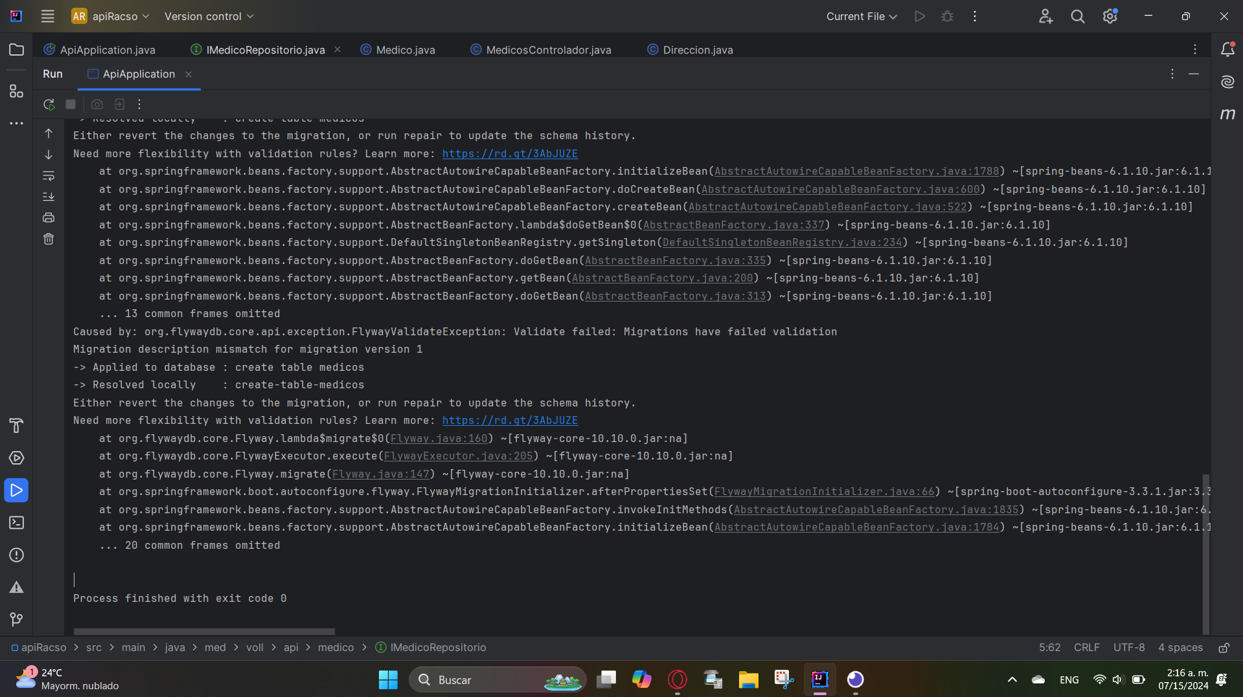
Task: Jump down to next stack trace
Action: [x=49, y=155]
